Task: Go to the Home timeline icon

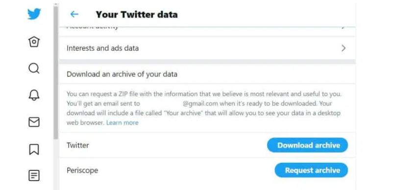Action: [x=34, y=42]
